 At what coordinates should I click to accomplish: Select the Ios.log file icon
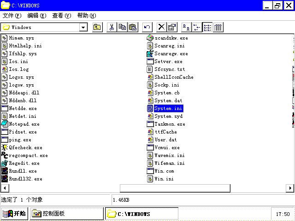coord(5,69)
